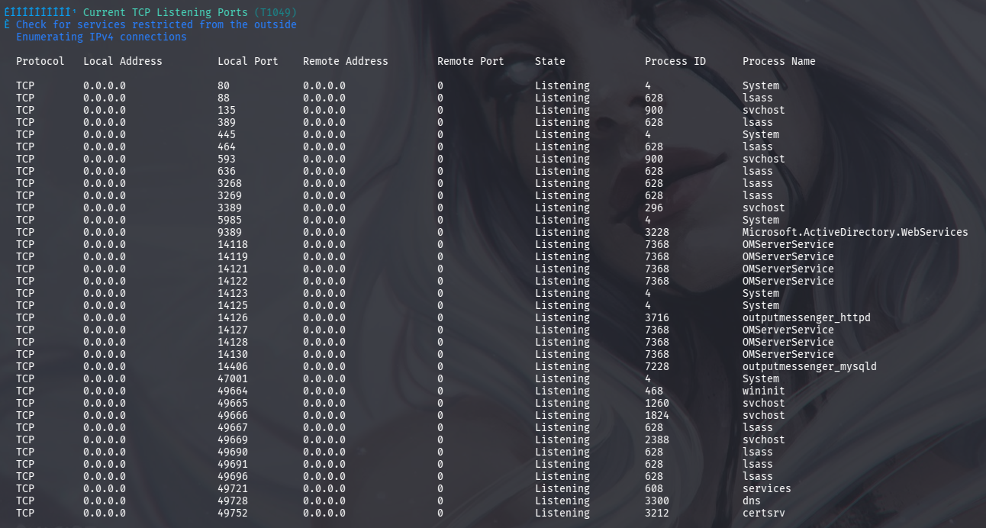Select process ID 296
Viewport: 986px width, 528px height.
tap(654, 208)
